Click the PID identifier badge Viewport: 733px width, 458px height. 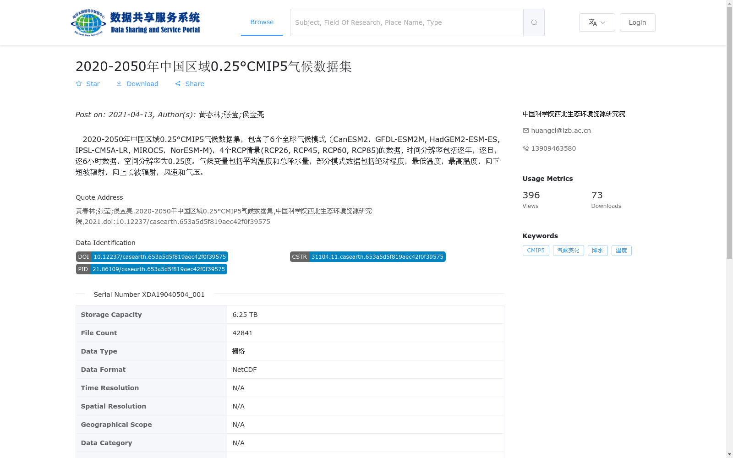point(152,269)
